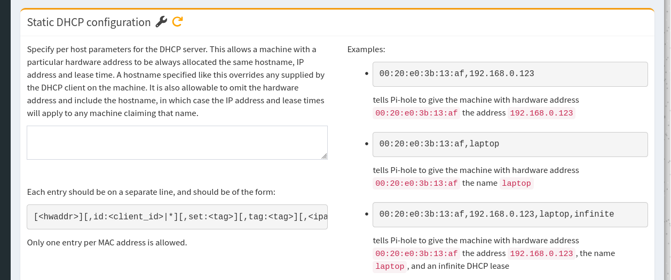Focus the static DHCP hosts text area
The height and width of the screenshot is (280, 671).
click(x=177, y=142)
